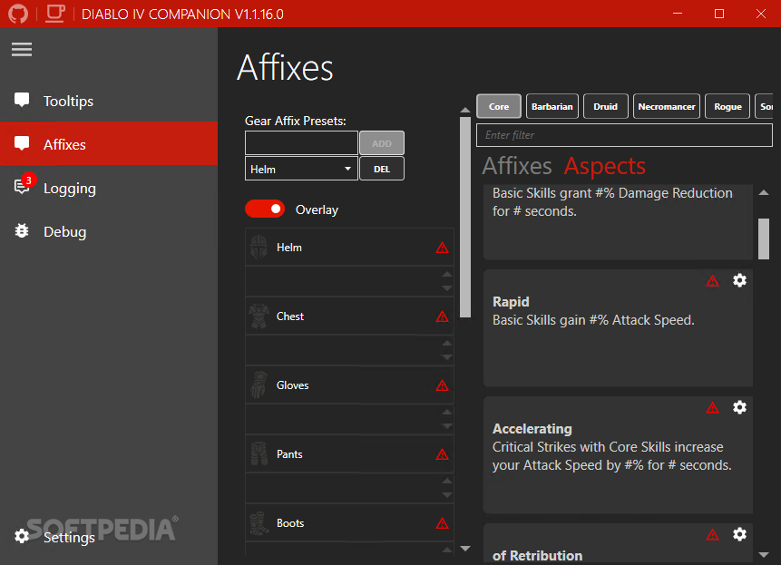Click the Helm warning triangle icon

pyautogui.click(x=442, y=248)
